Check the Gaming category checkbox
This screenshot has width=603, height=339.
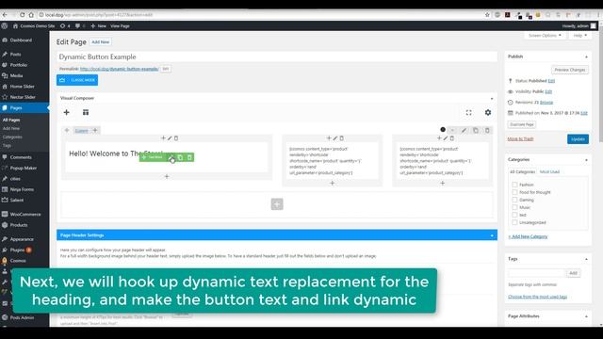pos(514,200)
